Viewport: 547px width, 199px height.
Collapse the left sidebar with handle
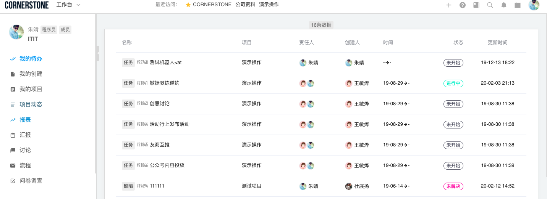tap(98, 53)
